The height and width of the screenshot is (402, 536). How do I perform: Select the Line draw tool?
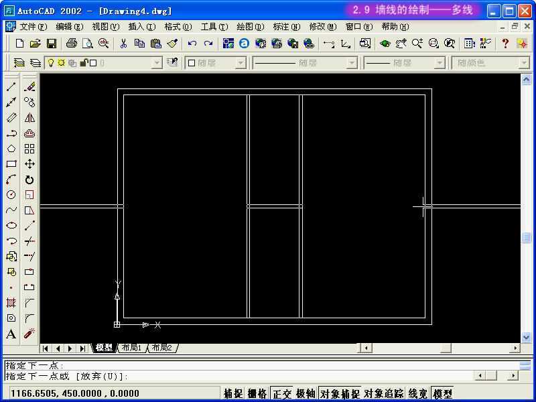11,87
